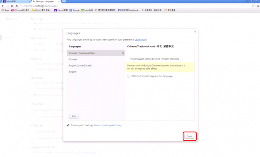Open the Facebook bookmark
Viewport: 260px width, 157px height.
click(129, 10)
